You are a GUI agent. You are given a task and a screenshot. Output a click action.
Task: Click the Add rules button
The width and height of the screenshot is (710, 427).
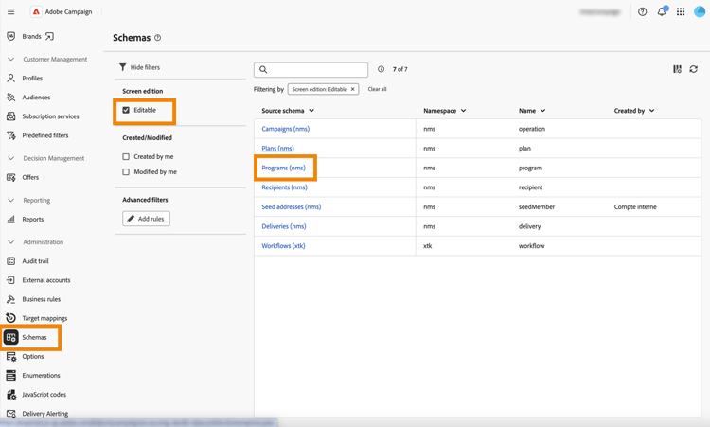coord(146,219)
